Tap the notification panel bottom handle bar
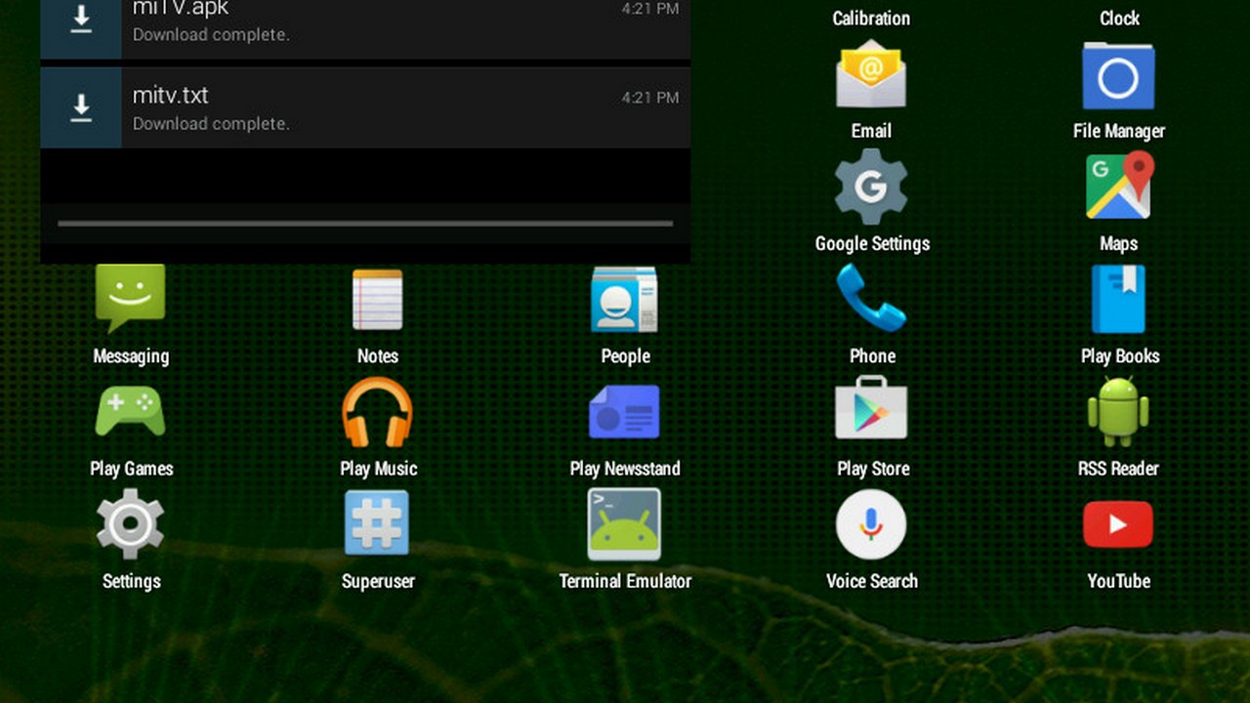 coord(365,224)
